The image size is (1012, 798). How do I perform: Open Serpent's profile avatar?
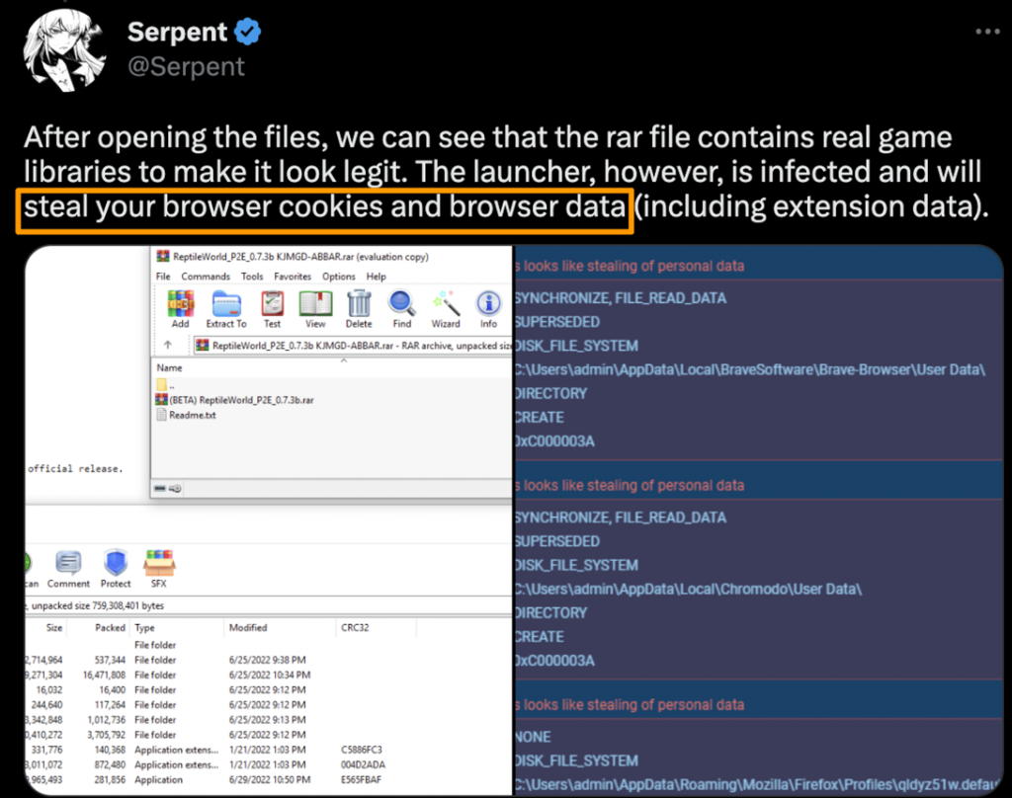click(64, 49)
